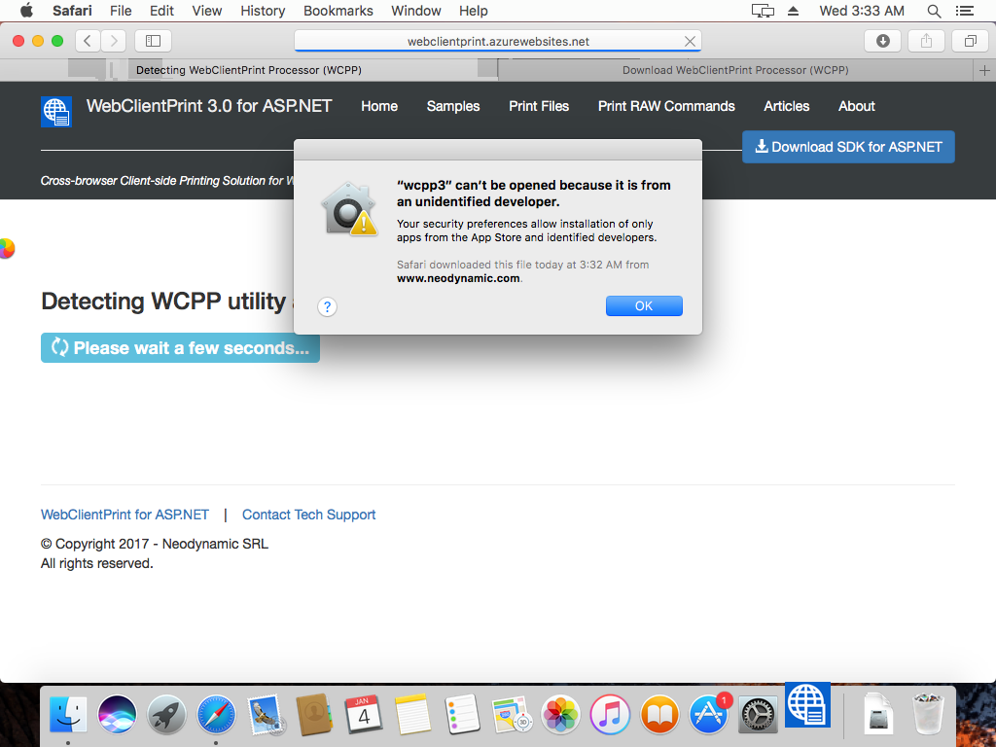Viewport: 996px width, 747px height.
Task: Open Contacts book icon in Dock
Action: click(314, 715)
